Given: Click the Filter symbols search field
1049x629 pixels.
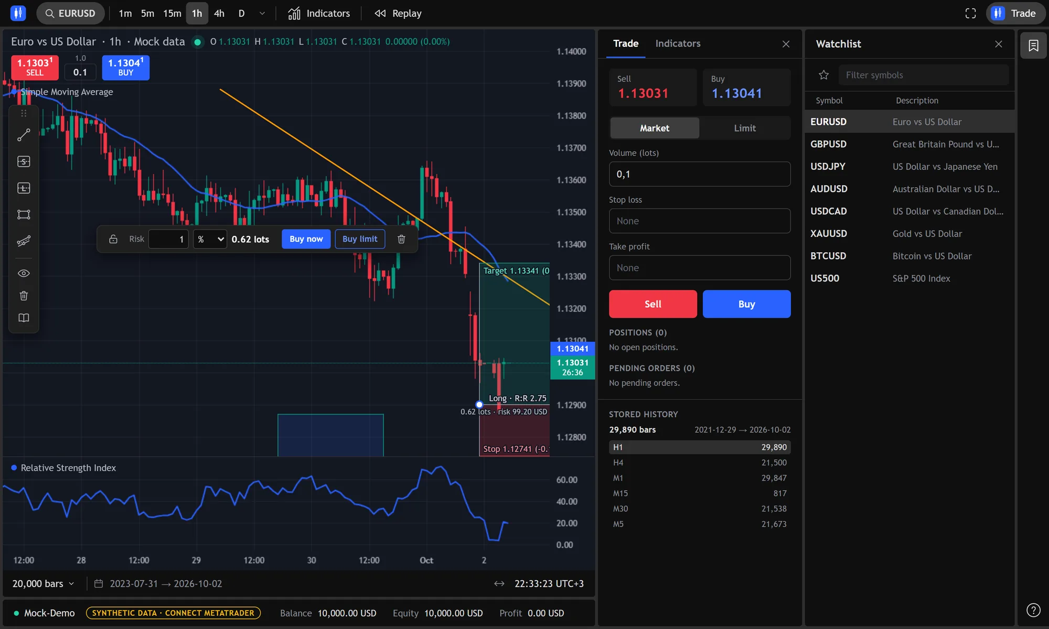Looking at the screenshot, I should pos(923,75).
